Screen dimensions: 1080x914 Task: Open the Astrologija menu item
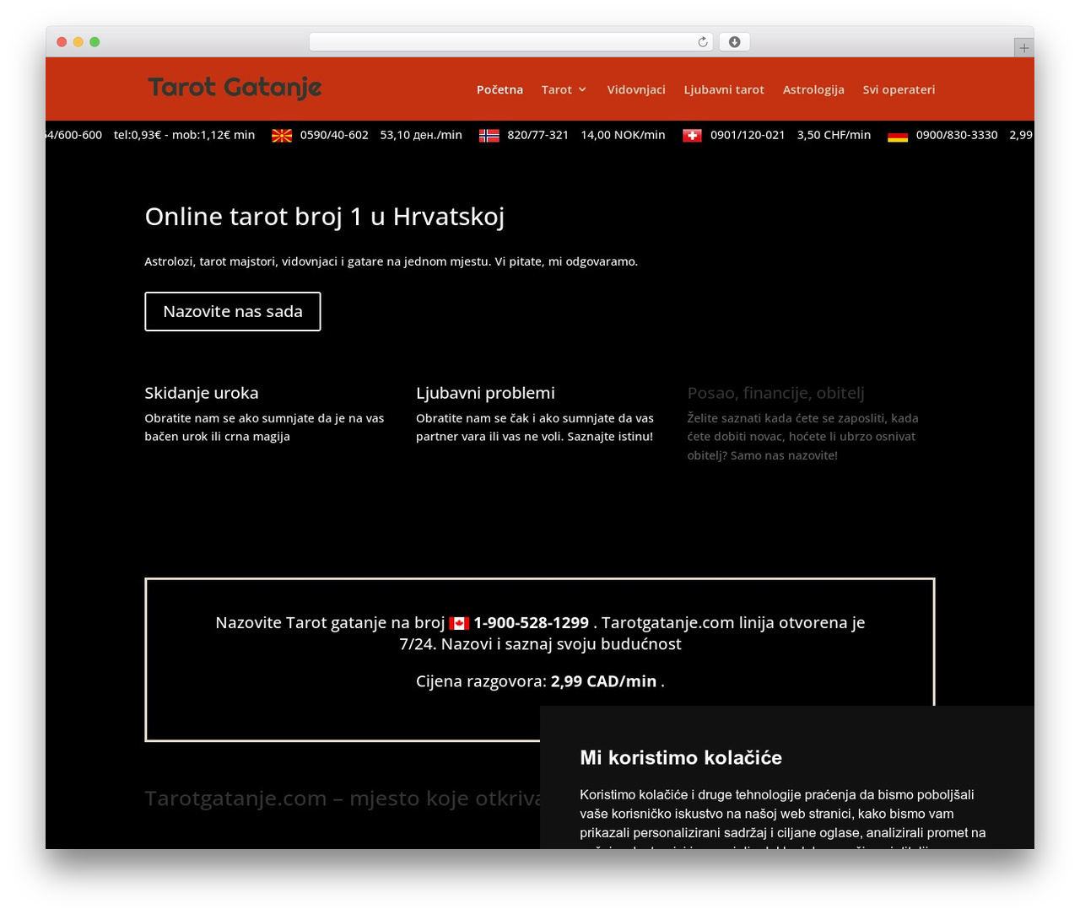813,89
